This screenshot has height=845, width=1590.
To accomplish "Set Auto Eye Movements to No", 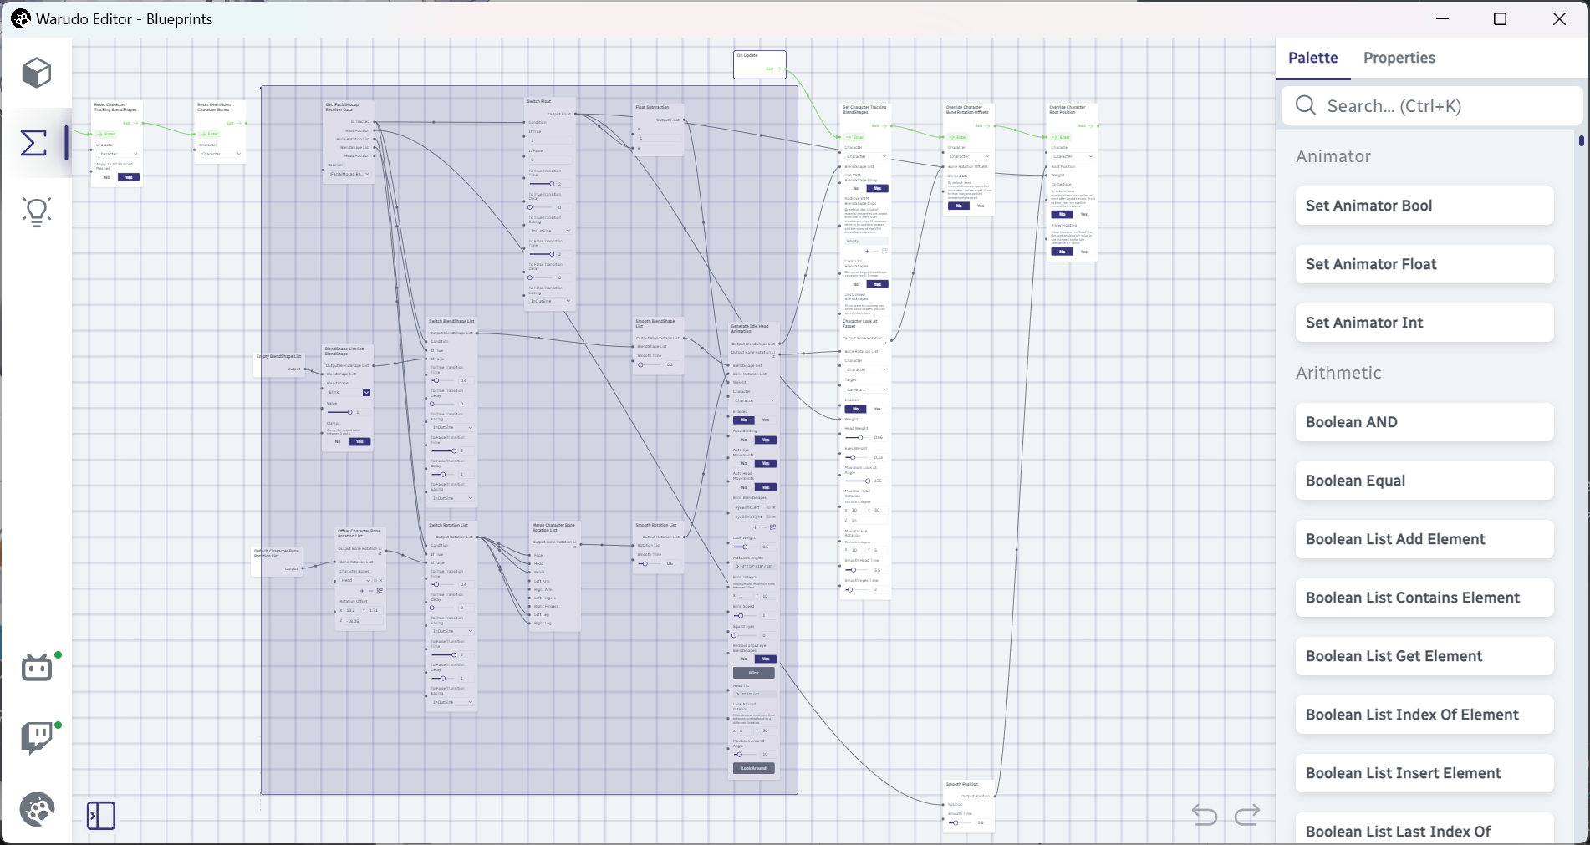I will pyautogui.click(x=744, y=463).
